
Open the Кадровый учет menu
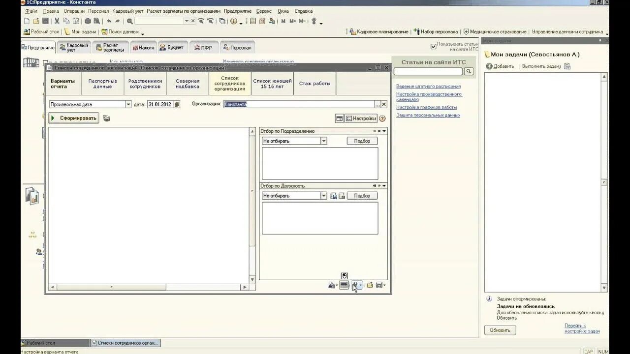click(128, 11)
